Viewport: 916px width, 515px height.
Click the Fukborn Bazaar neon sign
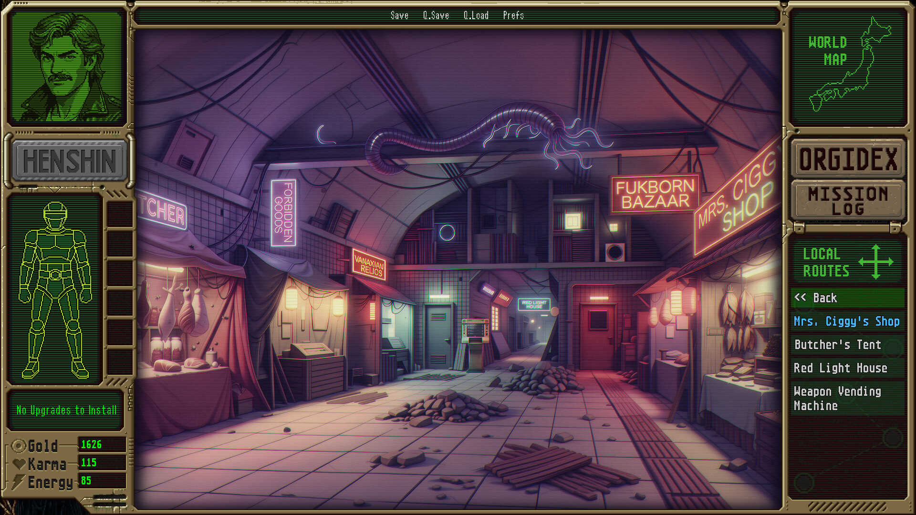tap(655, 194)
